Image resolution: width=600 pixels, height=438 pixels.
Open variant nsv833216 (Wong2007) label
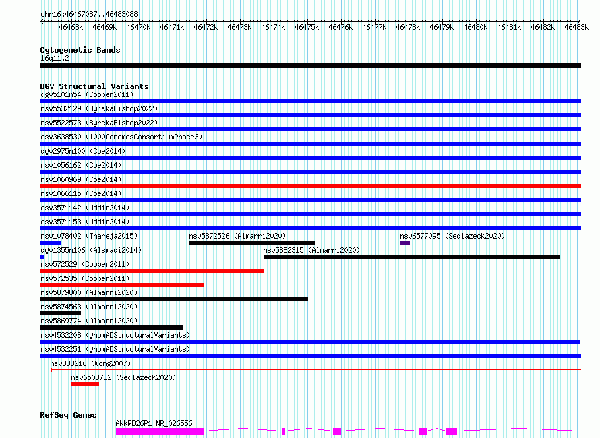(x=90, y=363)
